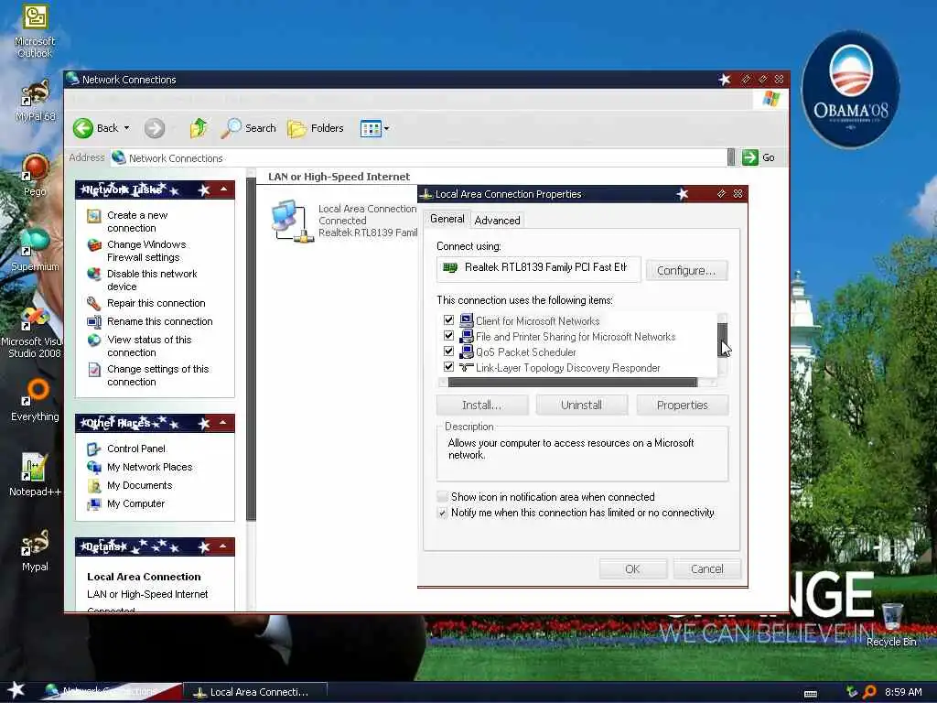Screen dimensions: 937x703
Task: Go up one folder level
Action: 199,128
